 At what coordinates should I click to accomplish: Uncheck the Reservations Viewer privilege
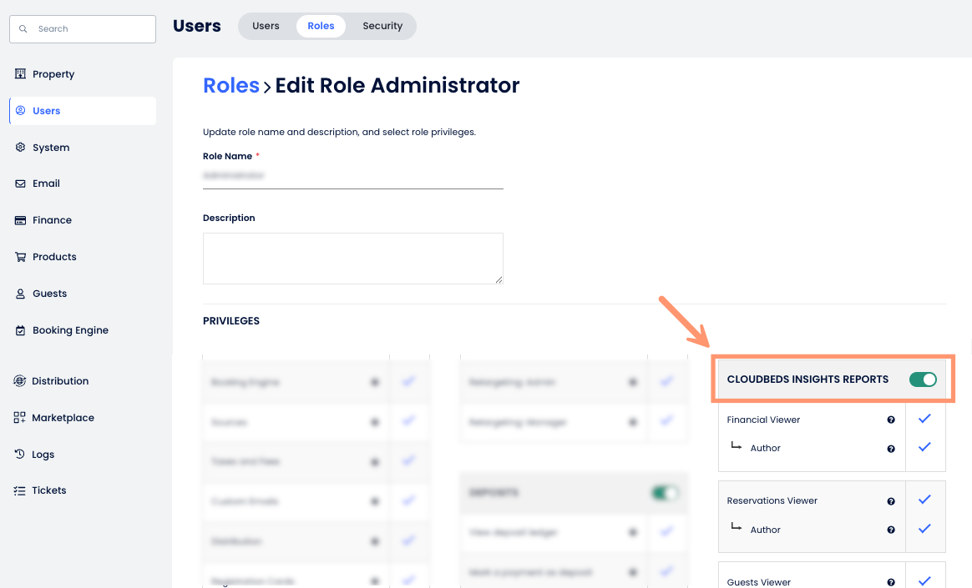point(924,500)
